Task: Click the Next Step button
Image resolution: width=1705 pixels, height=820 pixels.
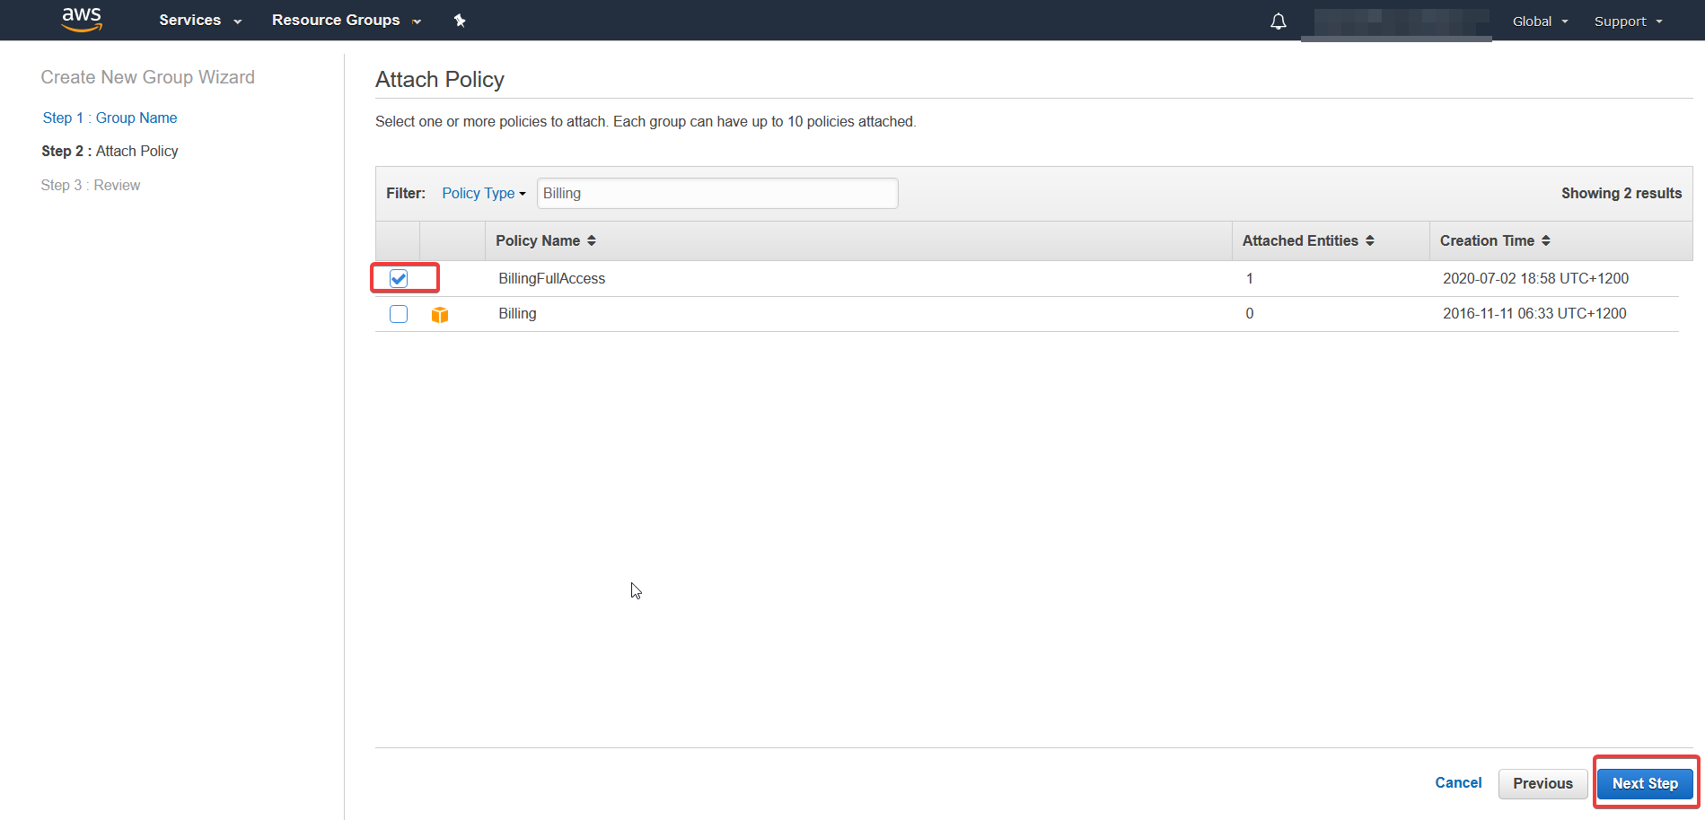Action: pos(1644,782)
